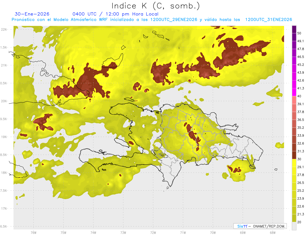Click the colorbar value "31.3"
The width and height of the screenshot is (306, 236).
click(x=301, y=151)
